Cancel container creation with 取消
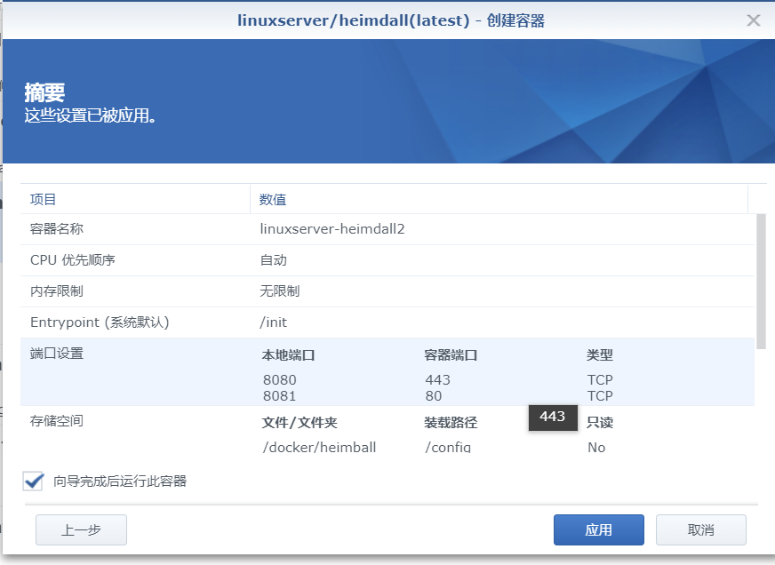Image resolution: width=775 pixels, height=565 pixels. click(700, 529)
